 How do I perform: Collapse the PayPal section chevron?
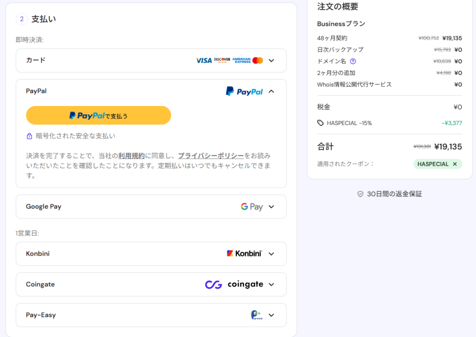click(x=271, y=92)
